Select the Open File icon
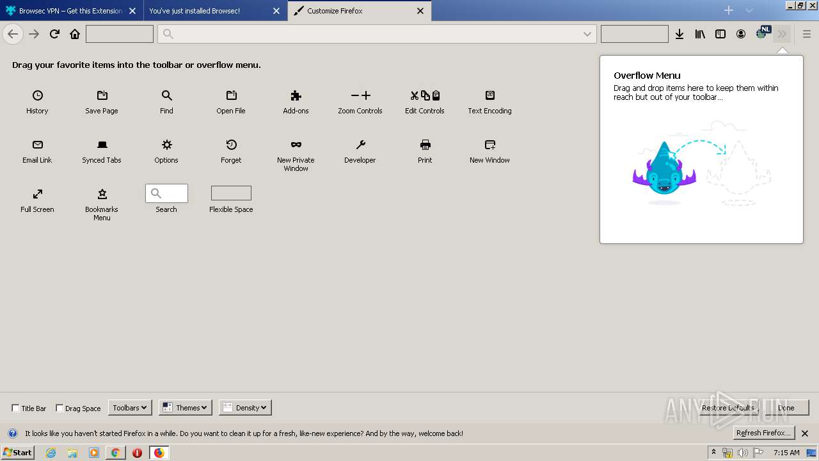This screenshot has width=819, height=461. pos(232,95)
